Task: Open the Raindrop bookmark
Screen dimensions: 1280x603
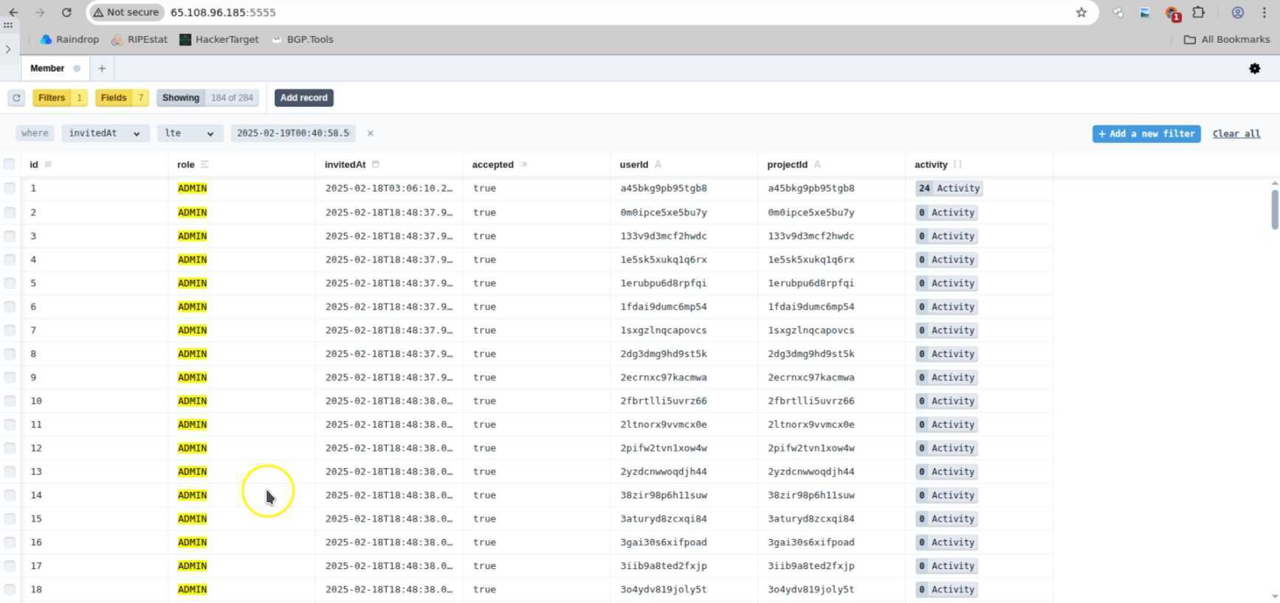Action: [x=69, y=39]
